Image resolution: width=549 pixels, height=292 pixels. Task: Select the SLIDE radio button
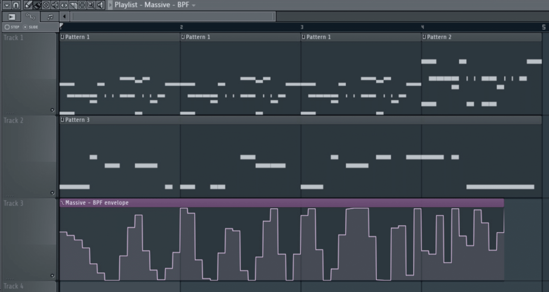pos(26,27)
